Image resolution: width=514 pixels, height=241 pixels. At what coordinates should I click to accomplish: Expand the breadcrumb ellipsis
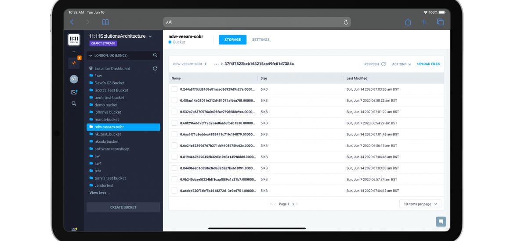click(x=216, y=64)
